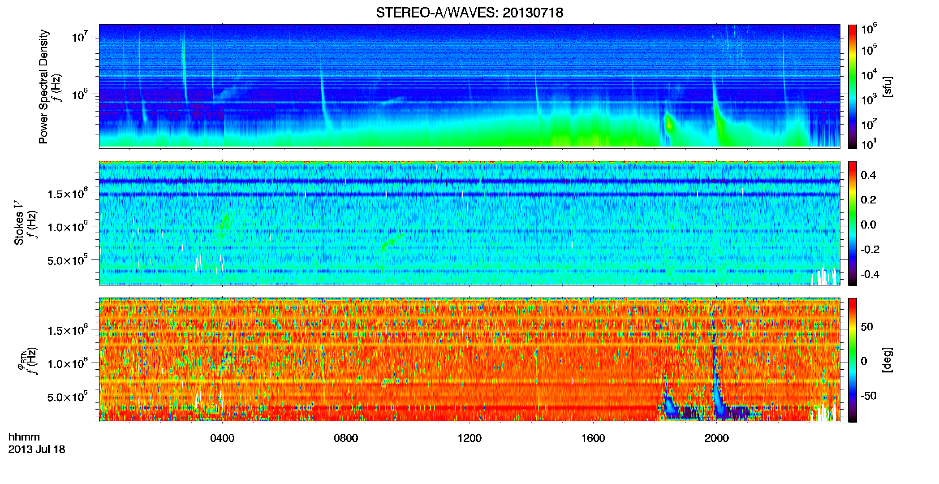Select the 2000 time tick label
Viewport: 939px width, 484px height.
716,438
